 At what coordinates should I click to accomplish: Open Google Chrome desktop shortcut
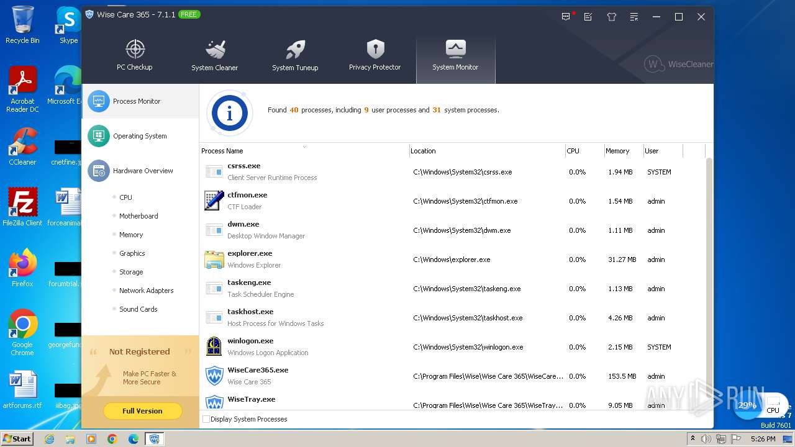22,333
